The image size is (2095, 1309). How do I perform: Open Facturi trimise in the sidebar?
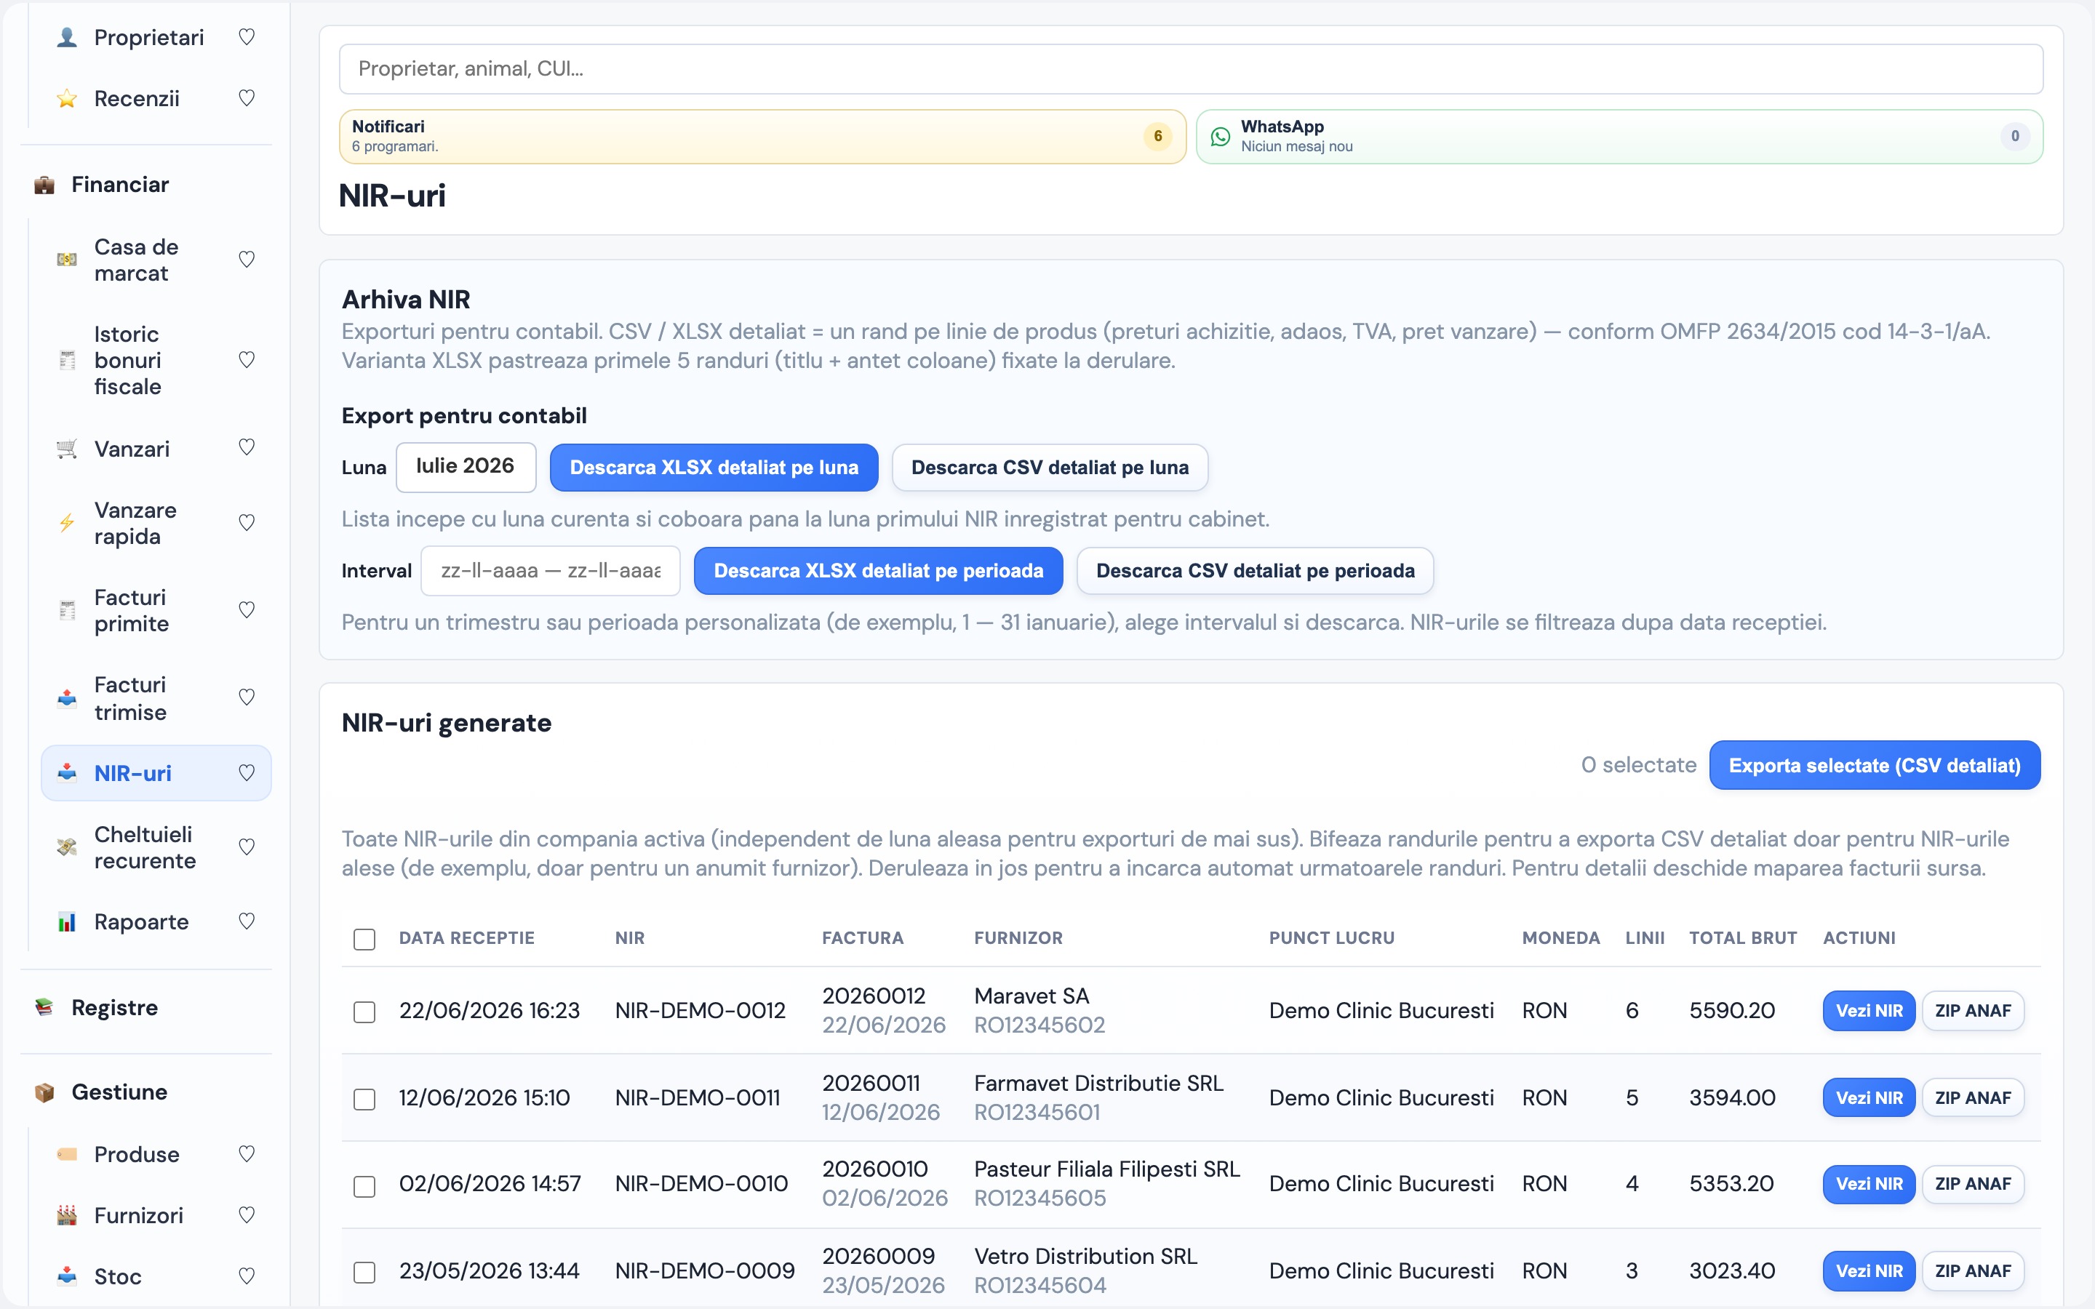tap(130, 698)
